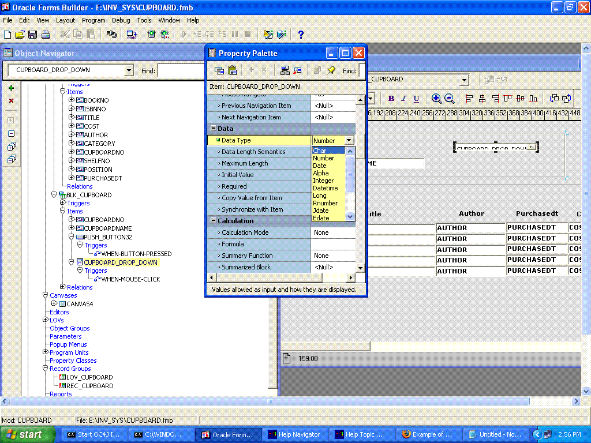Open the Window menu
This screenshot has width=591, height=443.
pos(169,20)
